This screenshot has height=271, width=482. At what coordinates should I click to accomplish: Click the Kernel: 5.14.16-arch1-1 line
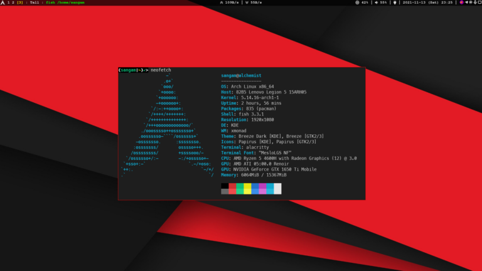click(250, 98)
